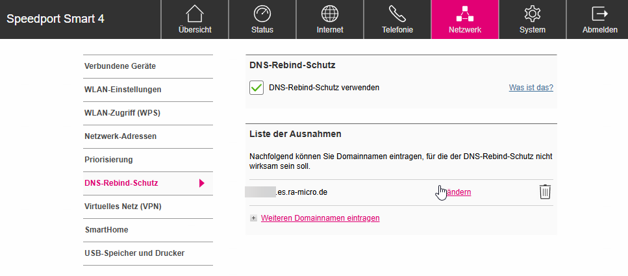628x276 pixels.
Task: Click 'Weiteren Domainnamen eintragen' link
Action: pos(320,218)
